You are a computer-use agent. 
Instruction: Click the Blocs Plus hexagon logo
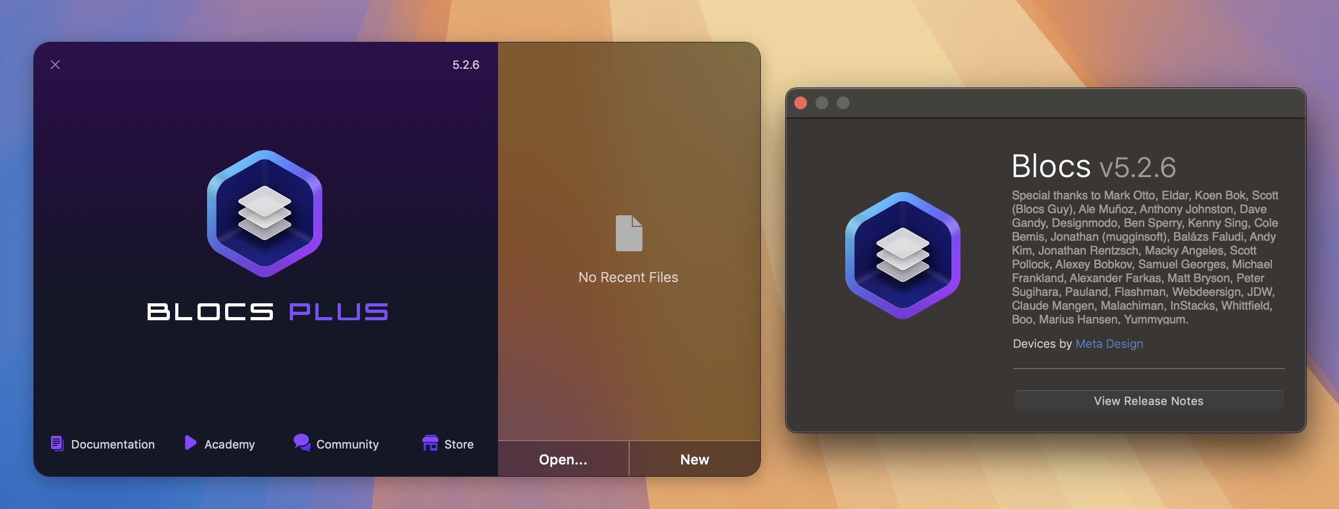coord(264,214)
